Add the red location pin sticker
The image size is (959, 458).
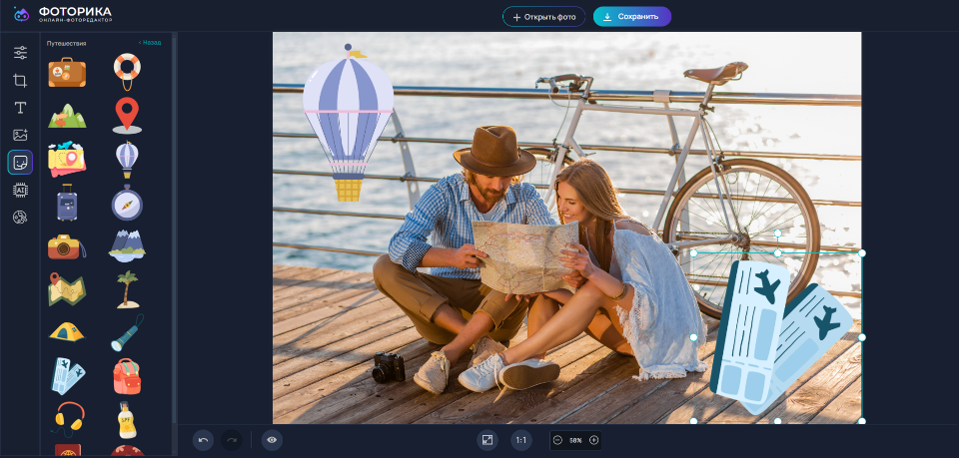[x=127, y=116]
